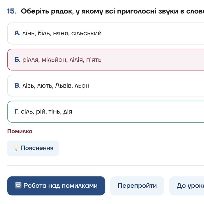This screenshot has width=204, height=204.
Task: Click the lightbulb icon beside Пояснення
Action: tap(16, 148)
